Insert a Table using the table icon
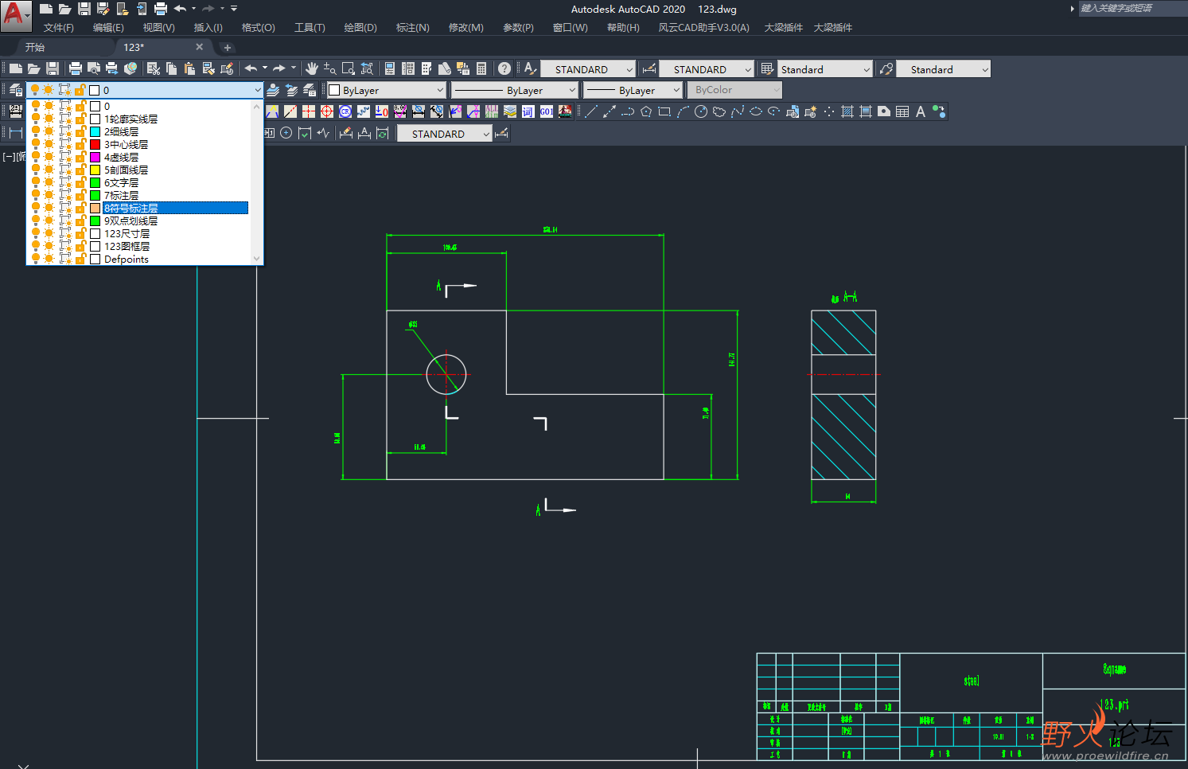 (x=902, y=111)
